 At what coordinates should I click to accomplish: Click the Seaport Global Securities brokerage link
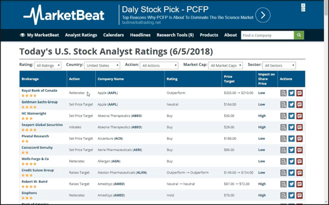42,125
